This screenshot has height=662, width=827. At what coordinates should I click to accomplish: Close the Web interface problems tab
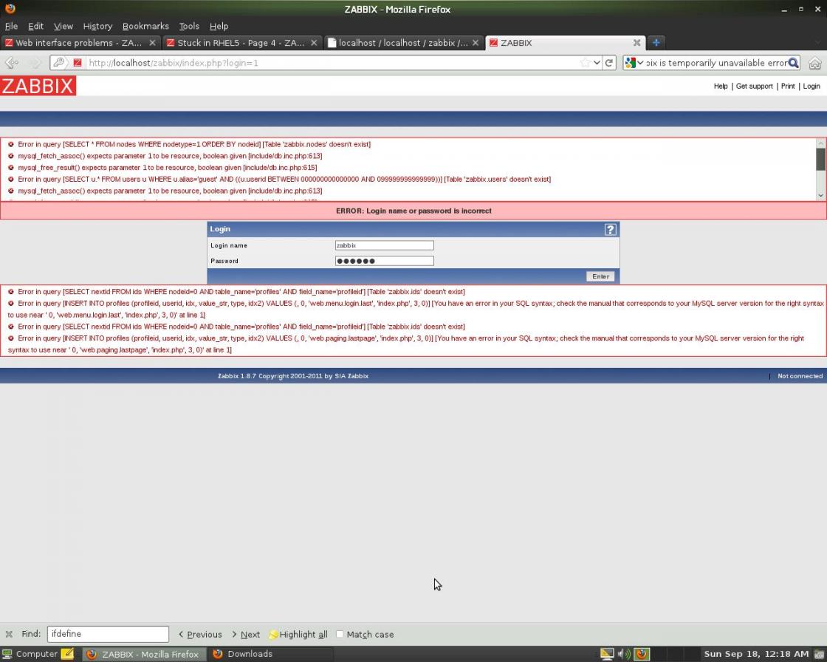pyautogui.click(x=152, y=43)
